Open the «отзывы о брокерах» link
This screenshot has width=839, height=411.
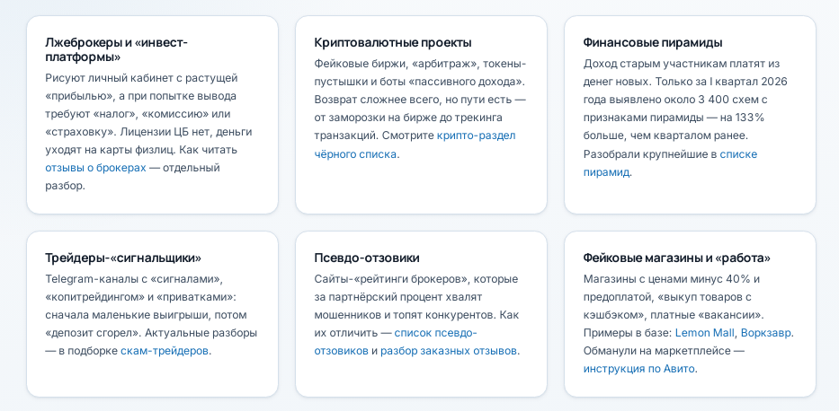[95, 168]
